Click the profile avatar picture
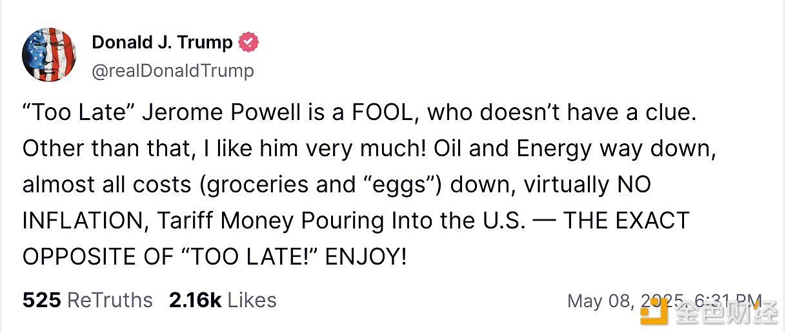The width and height of the screenshot is (786, 333). [x=50, y=55]
